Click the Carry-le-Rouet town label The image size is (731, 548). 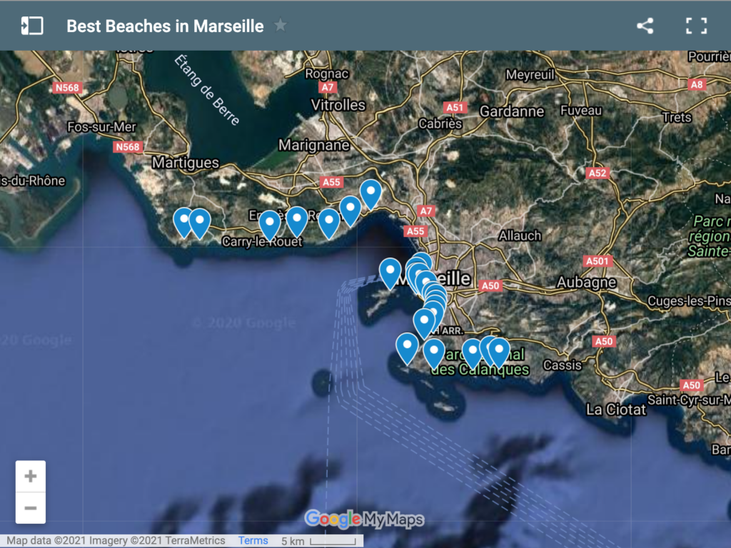[262, 241]
